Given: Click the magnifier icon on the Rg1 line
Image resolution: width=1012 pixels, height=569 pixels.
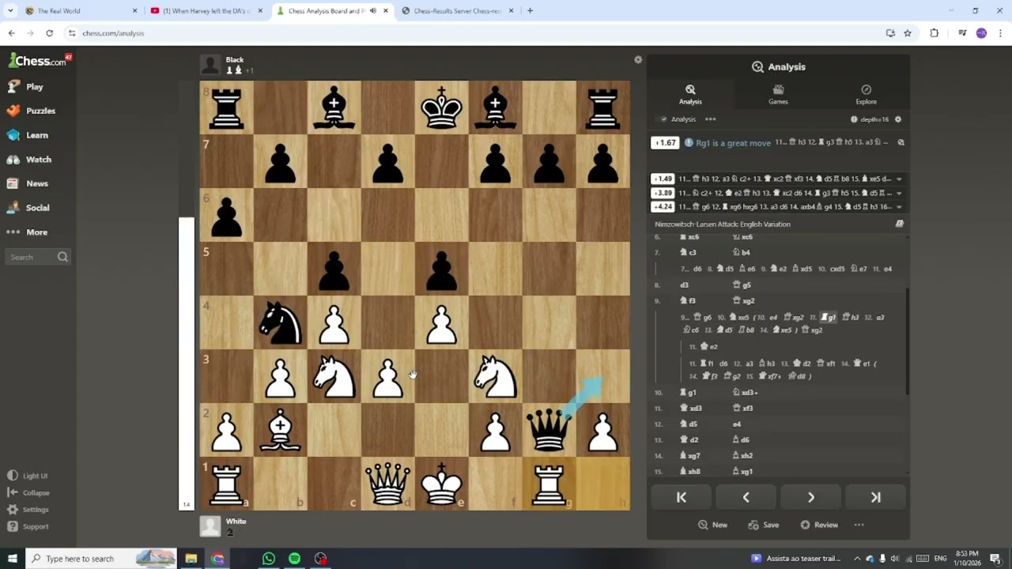Looking at the screenshot, I should pos(901,143).
